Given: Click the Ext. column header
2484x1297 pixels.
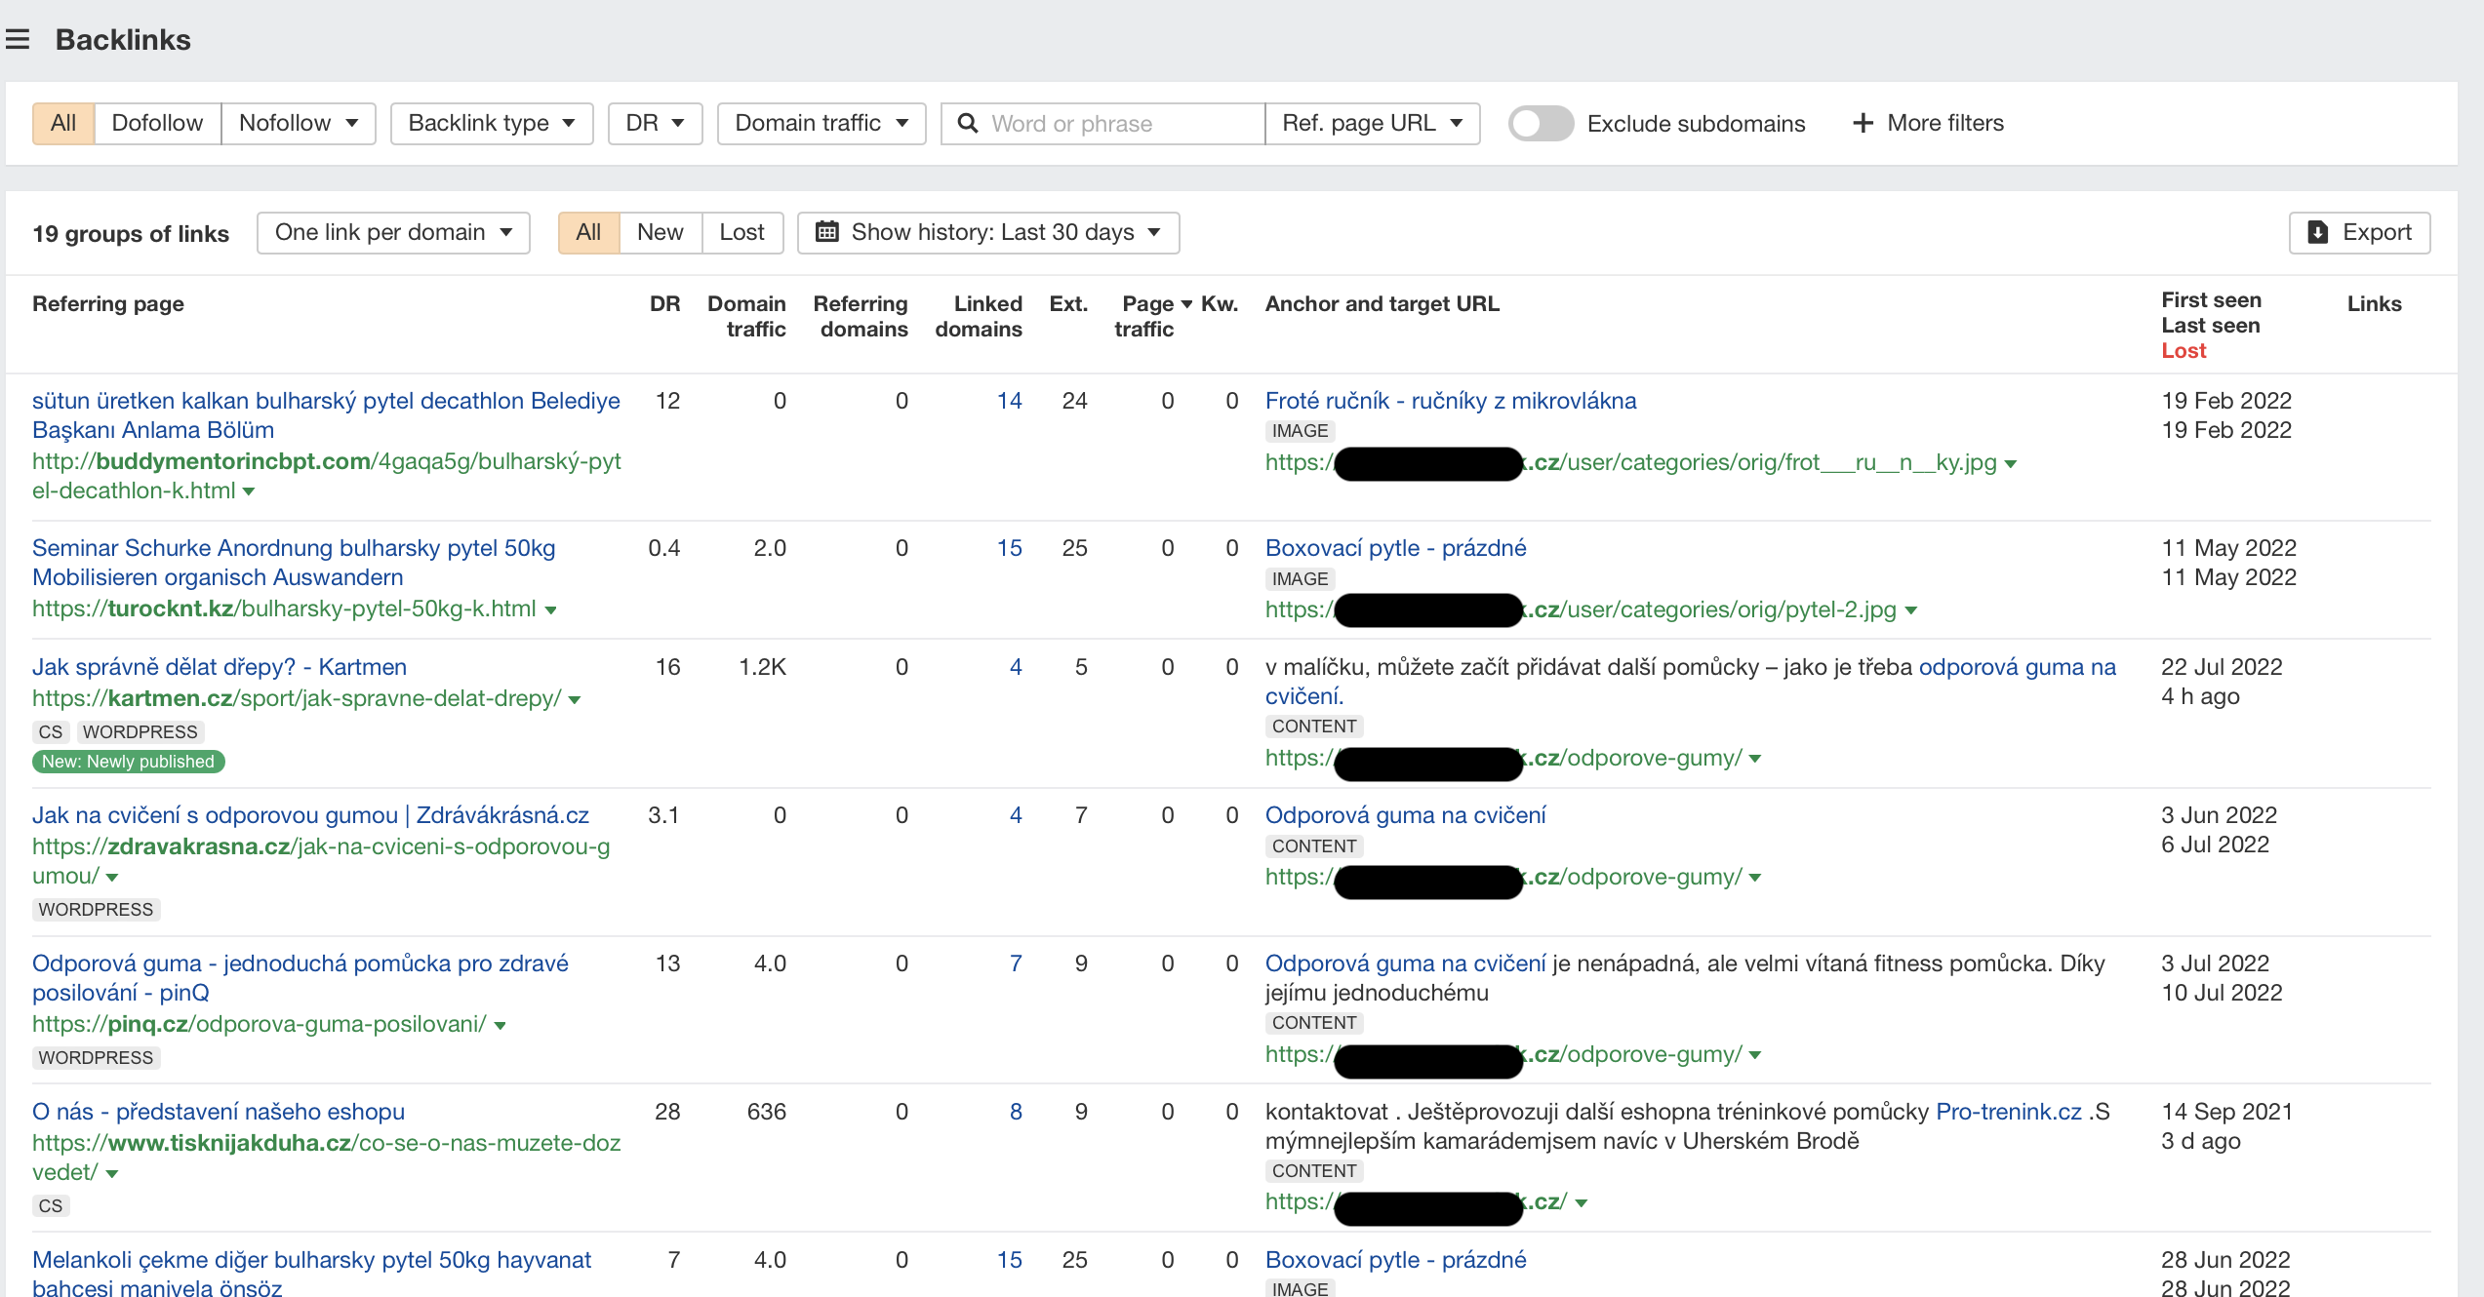Looking at the screenshot, I should [1068, 304].
